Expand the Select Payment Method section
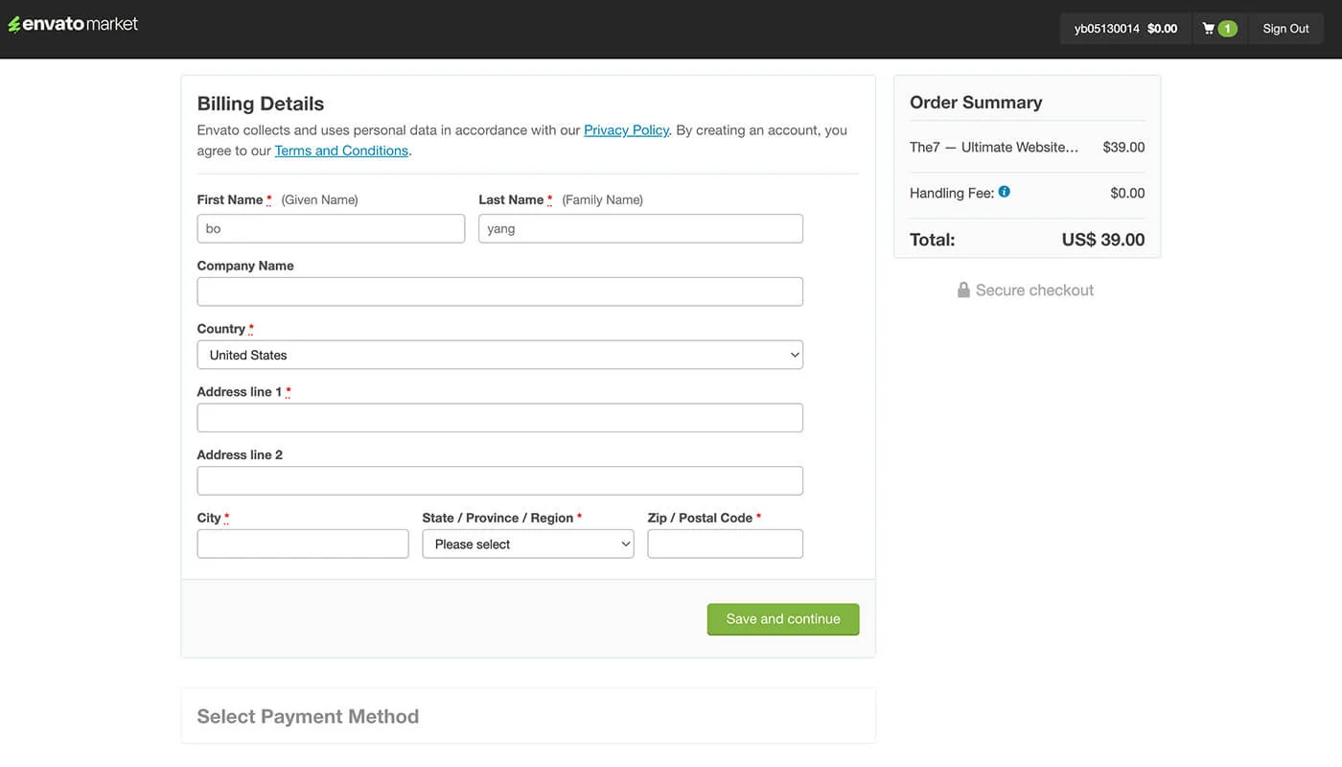 coord(308,716)
